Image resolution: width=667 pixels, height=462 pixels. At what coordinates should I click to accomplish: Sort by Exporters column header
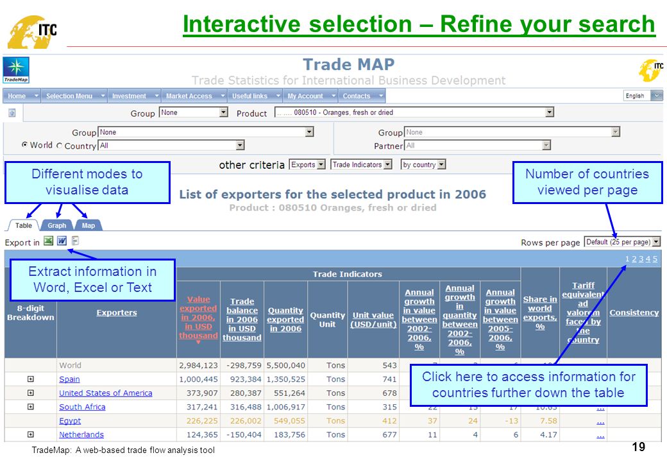click(x=117, y=312)
